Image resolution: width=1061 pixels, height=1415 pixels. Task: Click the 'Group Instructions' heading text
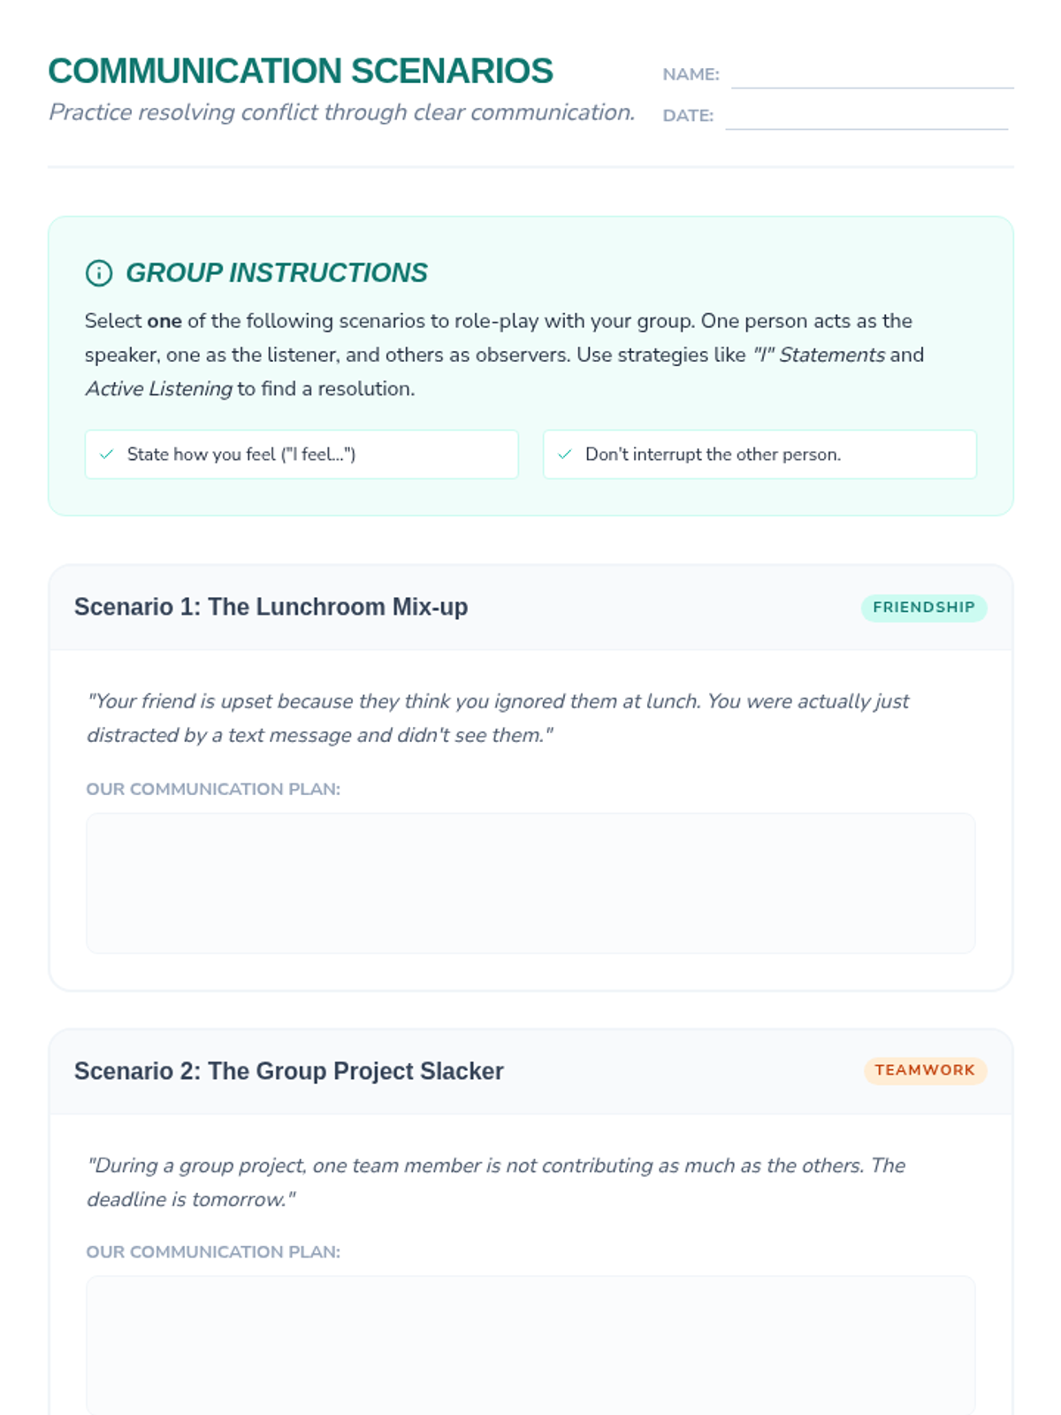[277, 273]
